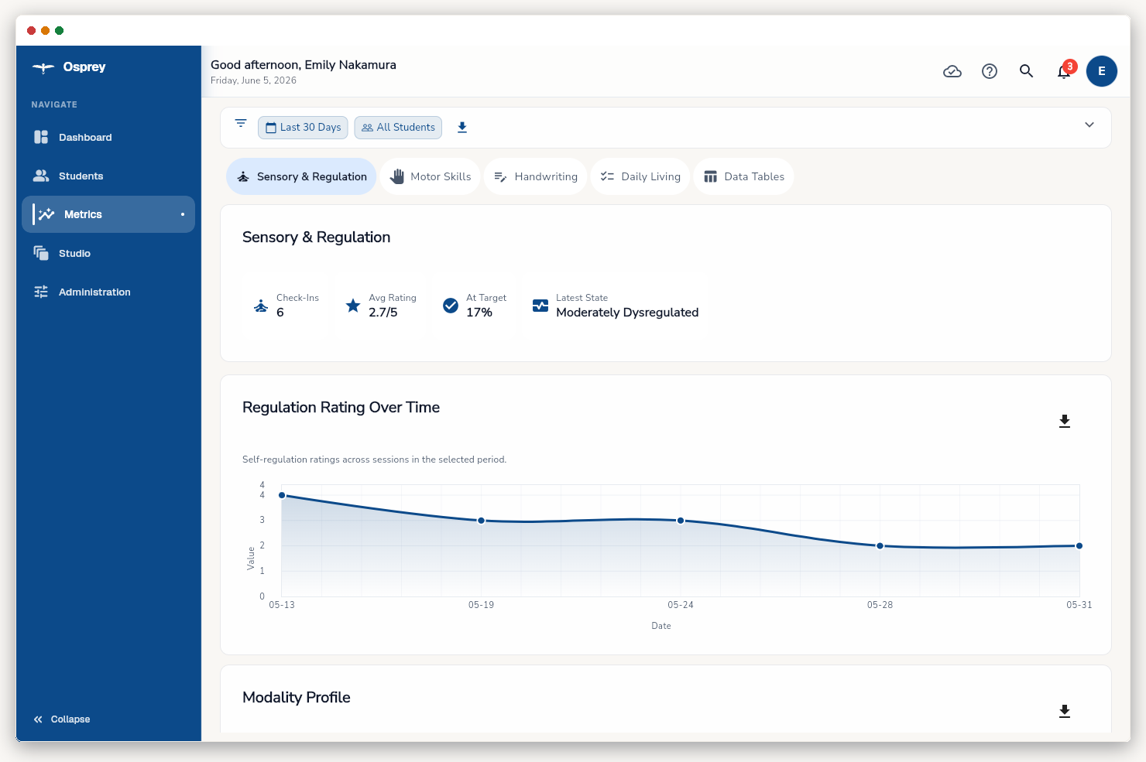Click the "Regulation Rating Over Time" heading
Viewport: 1146px width, 762px height.
click(x=341, y=408)
